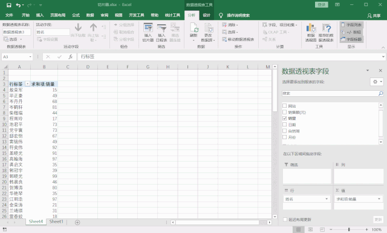Click the macro record icon in status bar
Screen dimensions: 387x233
click(x=5, y=229)
